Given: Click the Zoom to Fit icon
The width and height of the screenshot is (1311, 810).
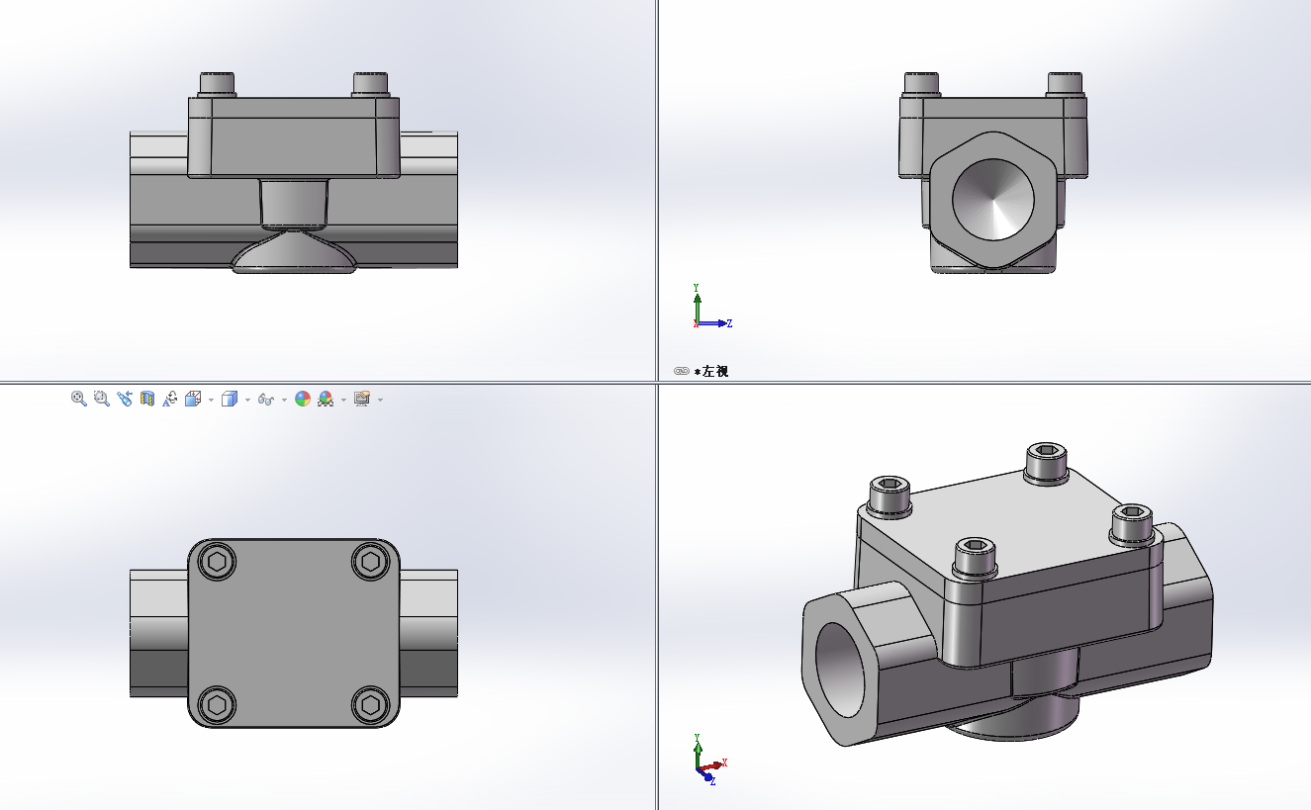Looking at the screenshot, I should (79, 399).
